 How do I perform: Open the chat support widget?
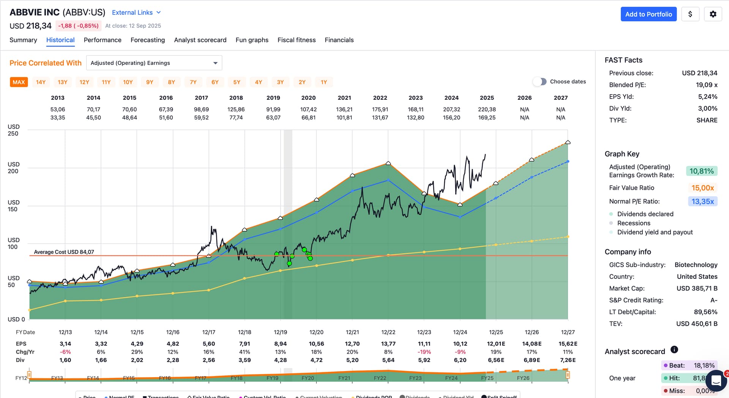click(716, 380)
